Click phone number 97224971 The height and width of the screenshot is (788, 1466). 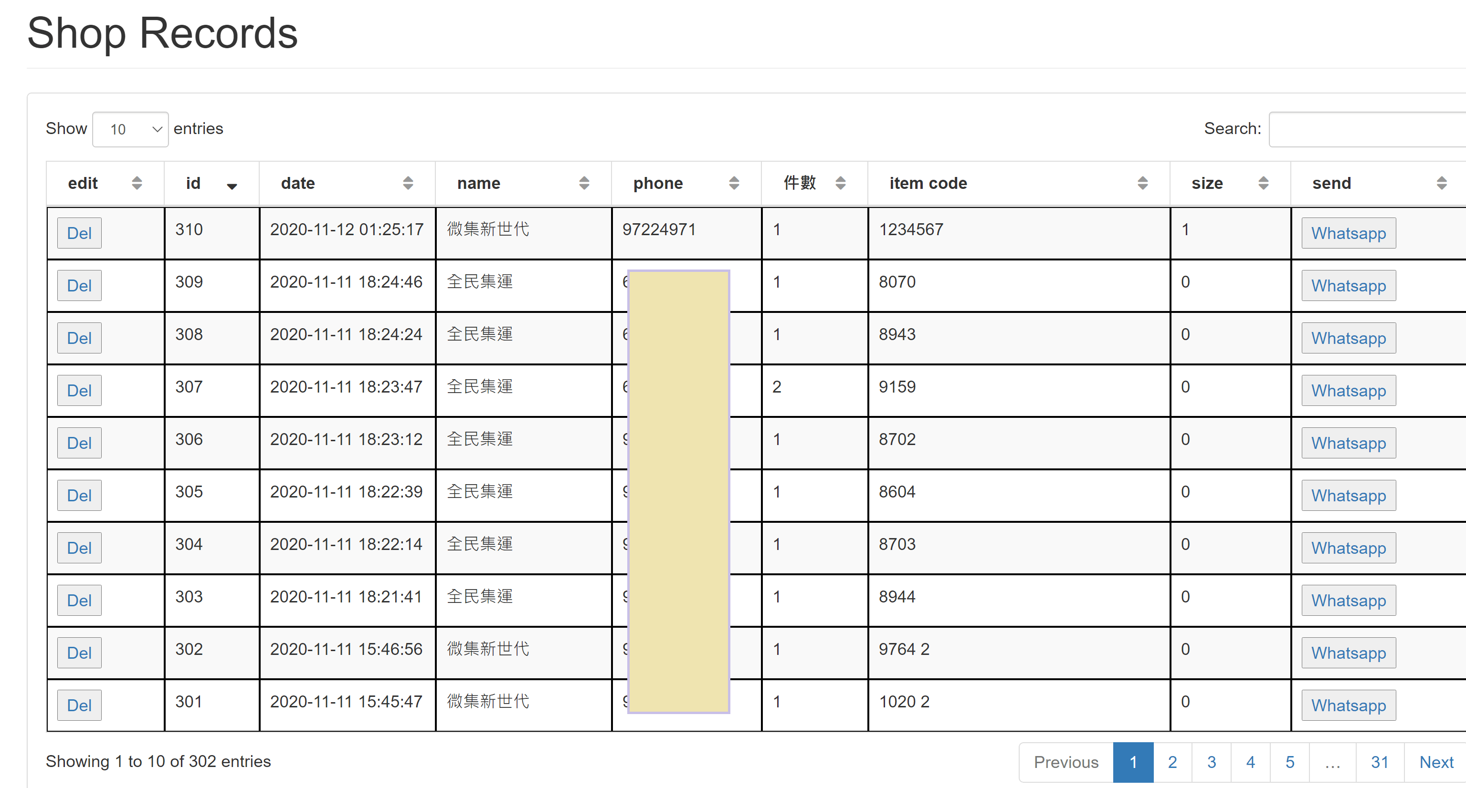click(659, 230)
